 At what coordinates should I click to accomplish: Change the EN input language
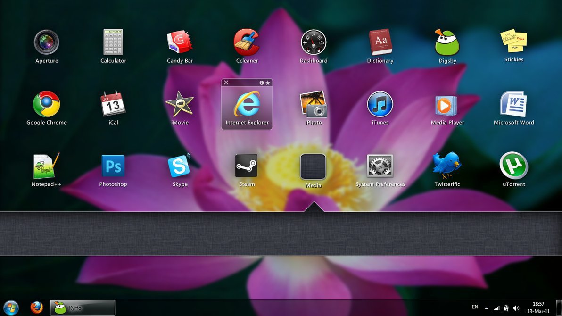(x=475, y=307)
